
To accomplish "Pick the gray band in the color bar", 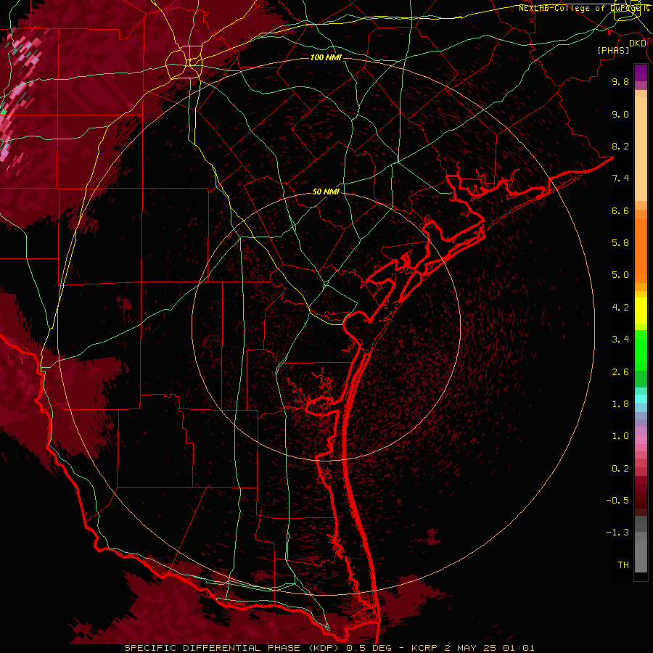I will point(641,544).
